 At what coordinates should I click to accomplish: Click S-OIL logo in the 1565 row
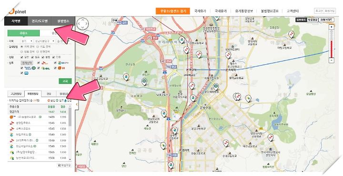tap(12, 152)
